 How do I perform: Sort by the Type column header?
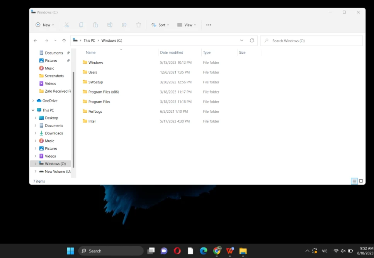pos(207,53)
